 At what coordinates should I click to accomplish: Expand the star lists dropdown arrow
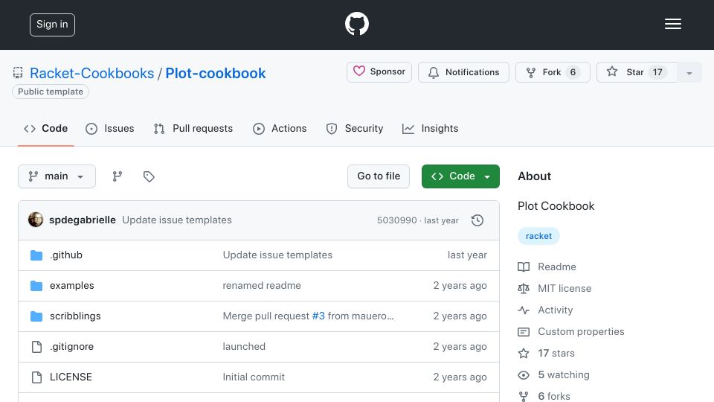tap(689, 72)
